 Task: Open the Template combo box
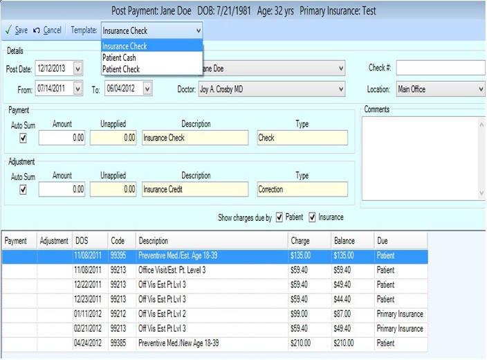click(x=152, y=30)
